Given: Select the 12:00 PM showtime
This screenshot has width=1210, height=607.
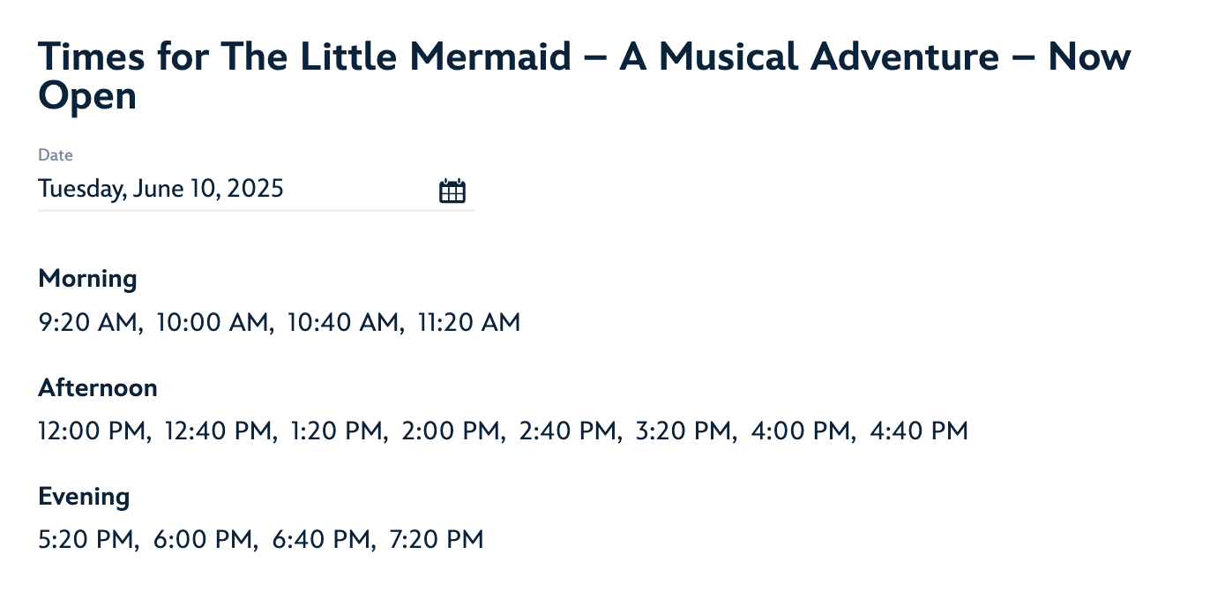Looking at the screenshot, I should (93, 431).
